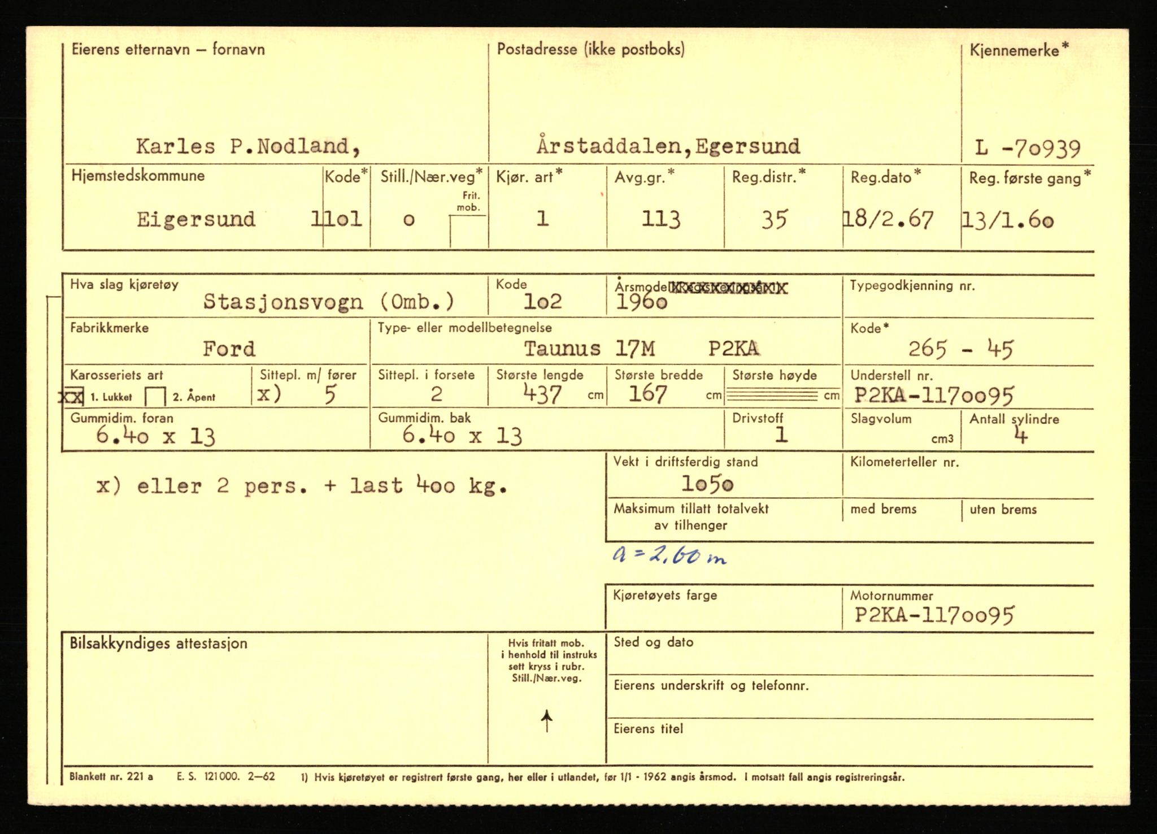Viewport: 1157px width, 834px height.
Task: Click the make 'Ford'
Action: pos(229,349)
